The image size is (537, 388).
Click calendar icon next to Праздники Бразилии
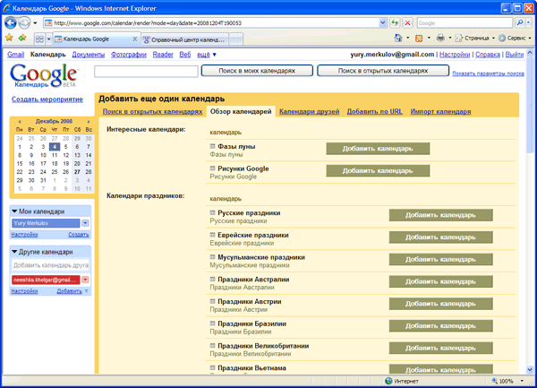coord(212,323)
